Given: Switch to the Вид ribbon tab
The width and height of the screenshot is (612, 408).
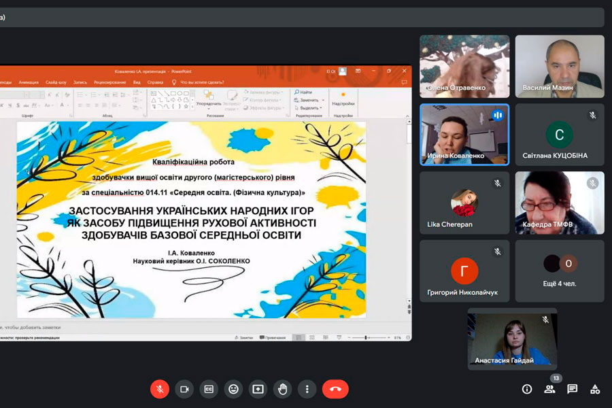Looking at the screenshot, I should [137, 82].
